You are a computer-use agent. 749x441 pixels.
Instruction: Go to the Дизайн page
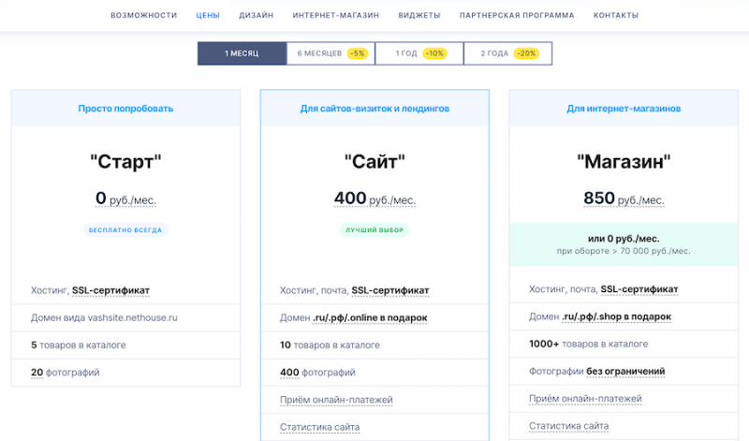click(256, 16)
